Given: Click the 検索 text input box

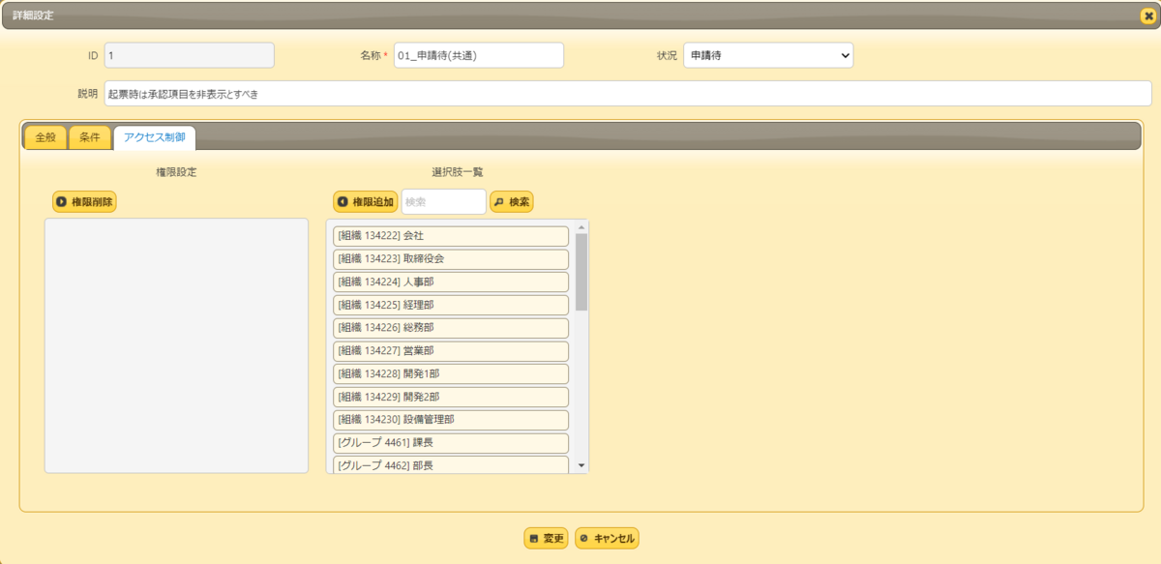Looking at the screenshot, I should coord(443,201).
